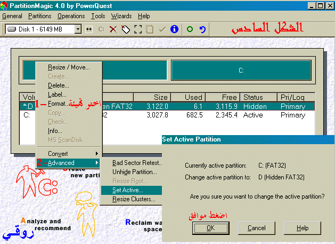The height and width of the screenshot is (244, 335).
Task: Open partition info via blue i icon
Action: click(x=174, y=29)
